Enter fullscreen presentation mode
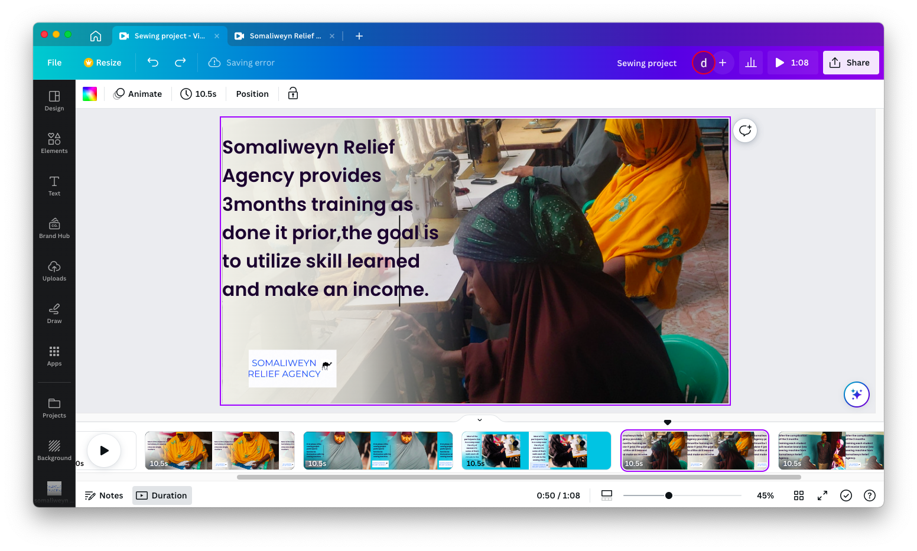Image resolution: width=917 pixels, height=551 pixels. coord(822,495)
